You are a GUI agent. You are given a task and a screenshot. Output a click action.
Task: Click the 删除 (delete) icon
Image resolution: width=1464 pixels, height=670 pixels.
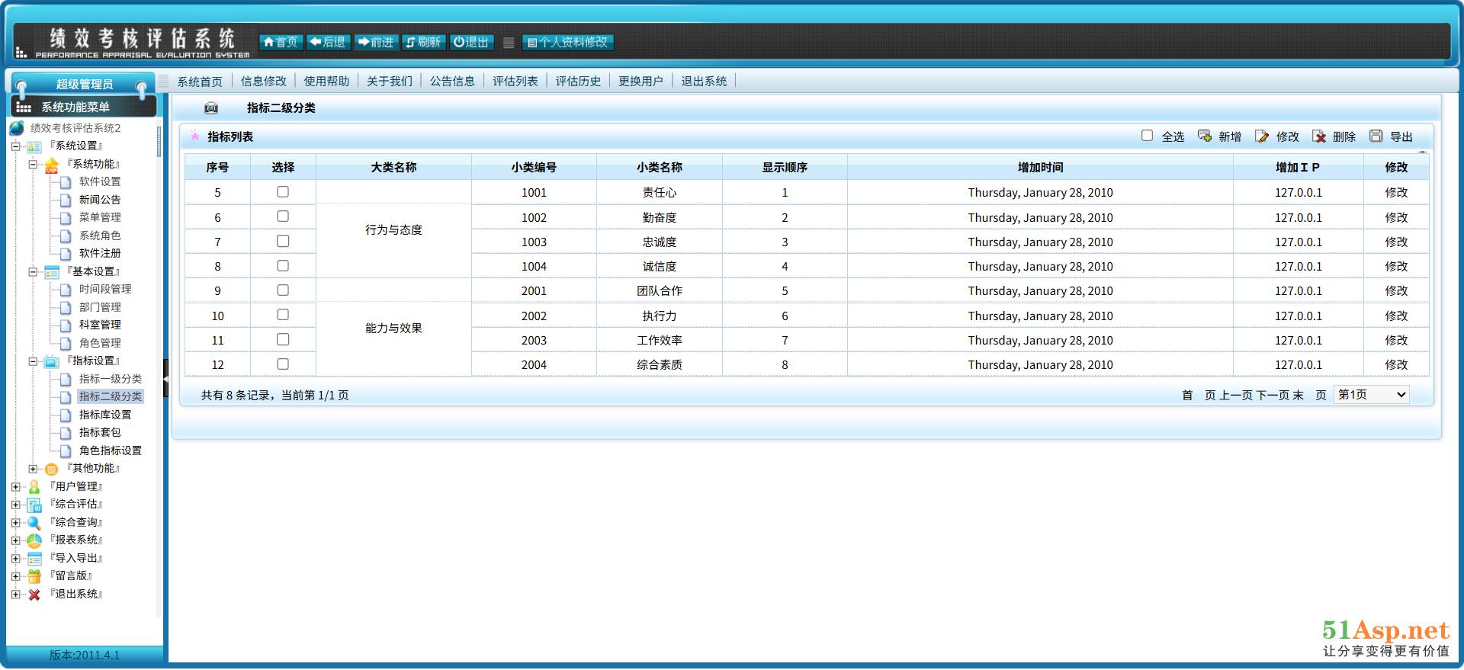pyautogui.click(x=1319, y=136)
